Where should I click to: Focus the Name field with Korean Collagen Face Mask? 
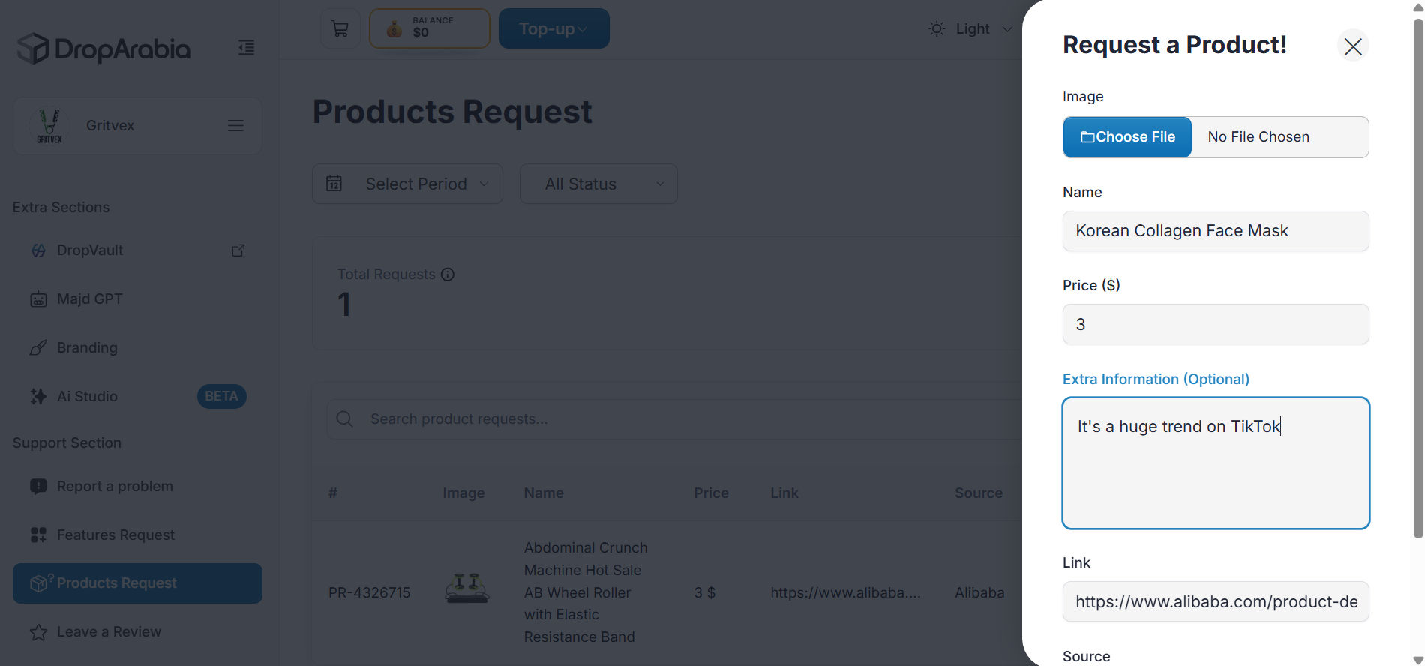[1216, 231]
